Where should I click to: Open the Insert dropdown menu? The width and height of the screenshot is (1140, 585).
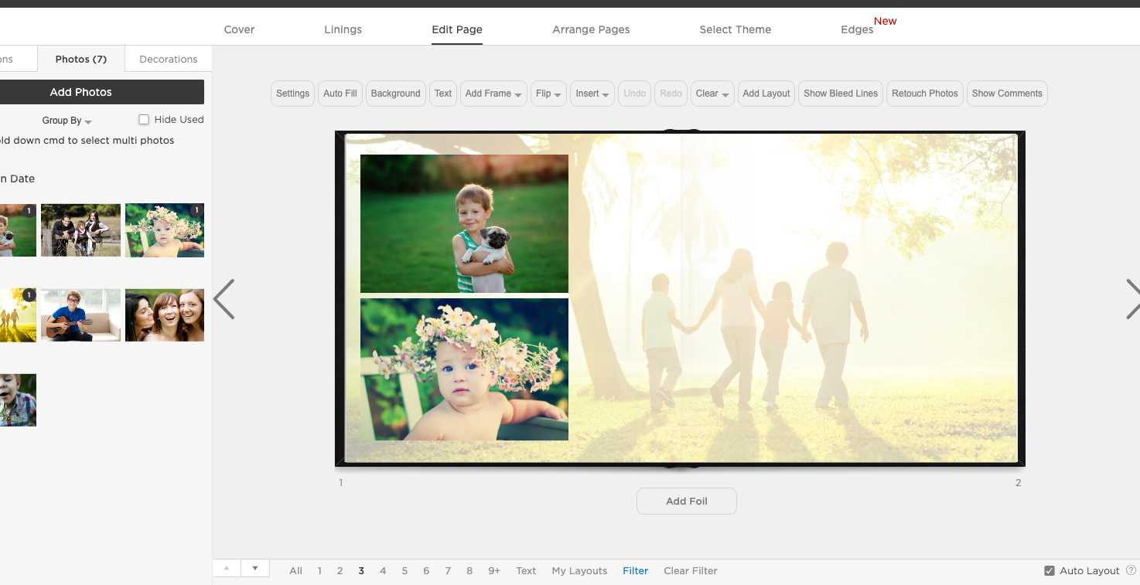pyautogui.click(x=592, y=94)
